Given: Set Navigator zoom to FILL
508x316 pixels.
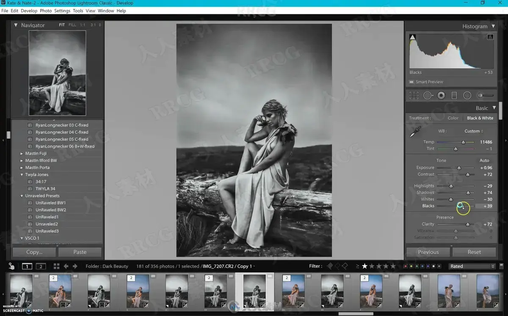Looking at the screenshot, I should click(x=72, y=25).
